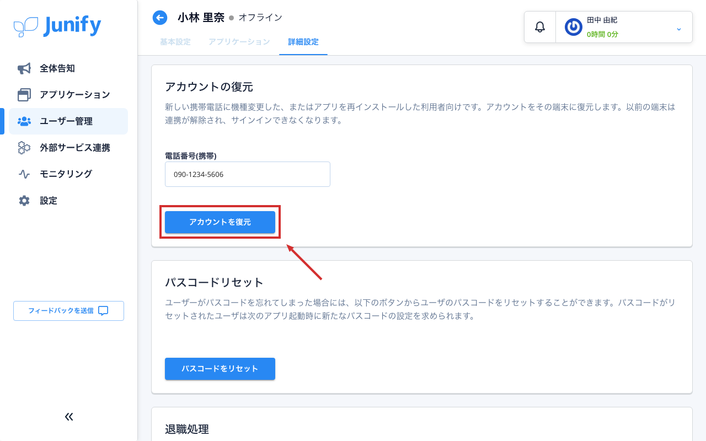Click the 電話番号(携帯) label
Image resolution: width=706 pixels, height=441 pixels.
[x=190, y=156]
